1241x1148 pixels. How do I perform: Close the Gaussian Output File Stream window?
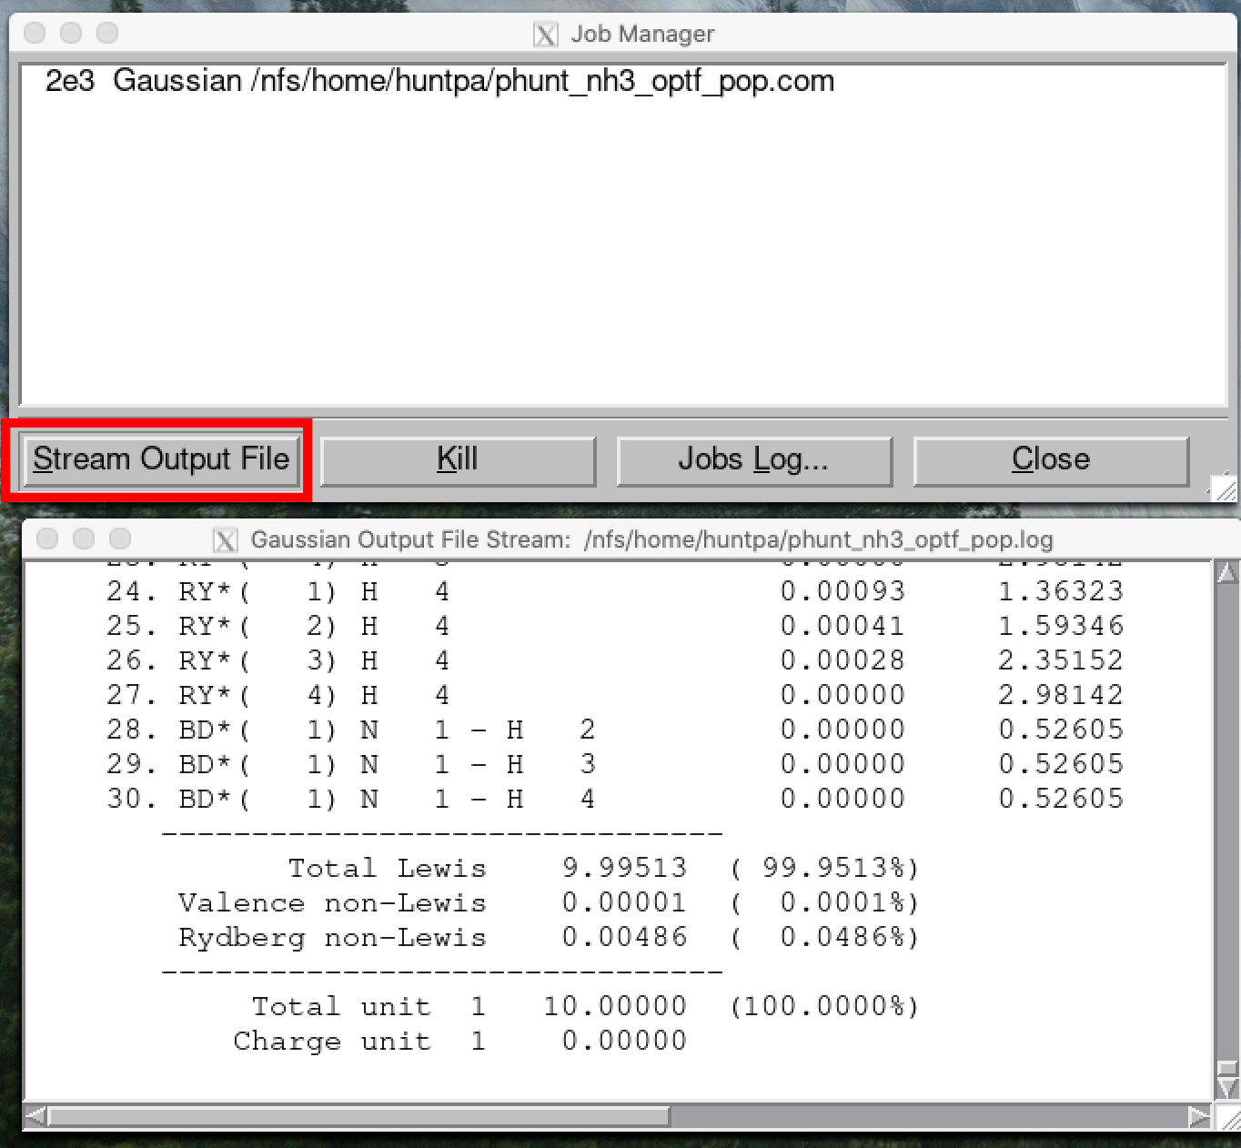tap(47, 539)
